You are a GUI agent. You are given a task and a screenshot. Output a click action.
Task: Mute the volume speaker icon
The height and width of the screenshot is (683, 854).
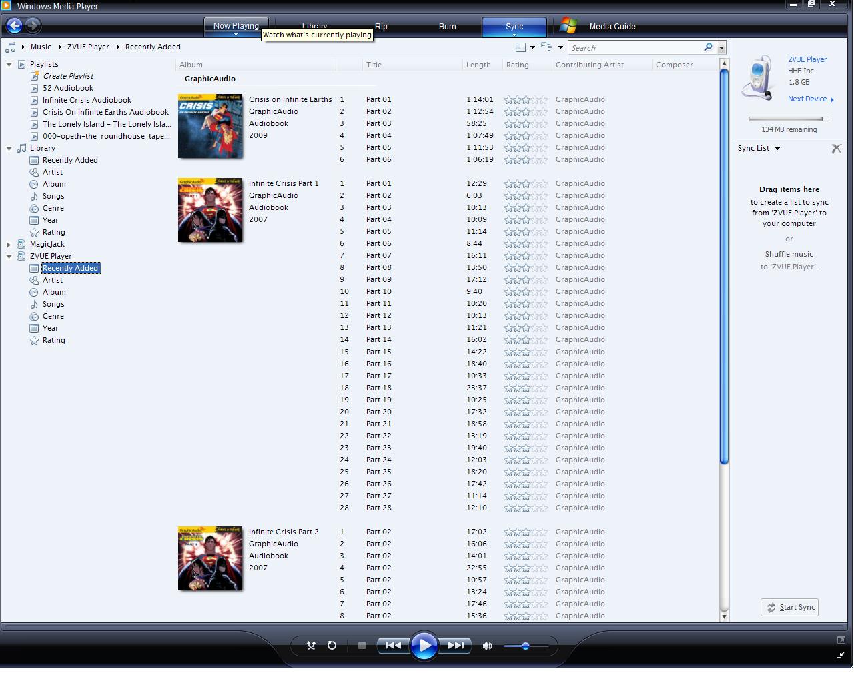point(488,646)
